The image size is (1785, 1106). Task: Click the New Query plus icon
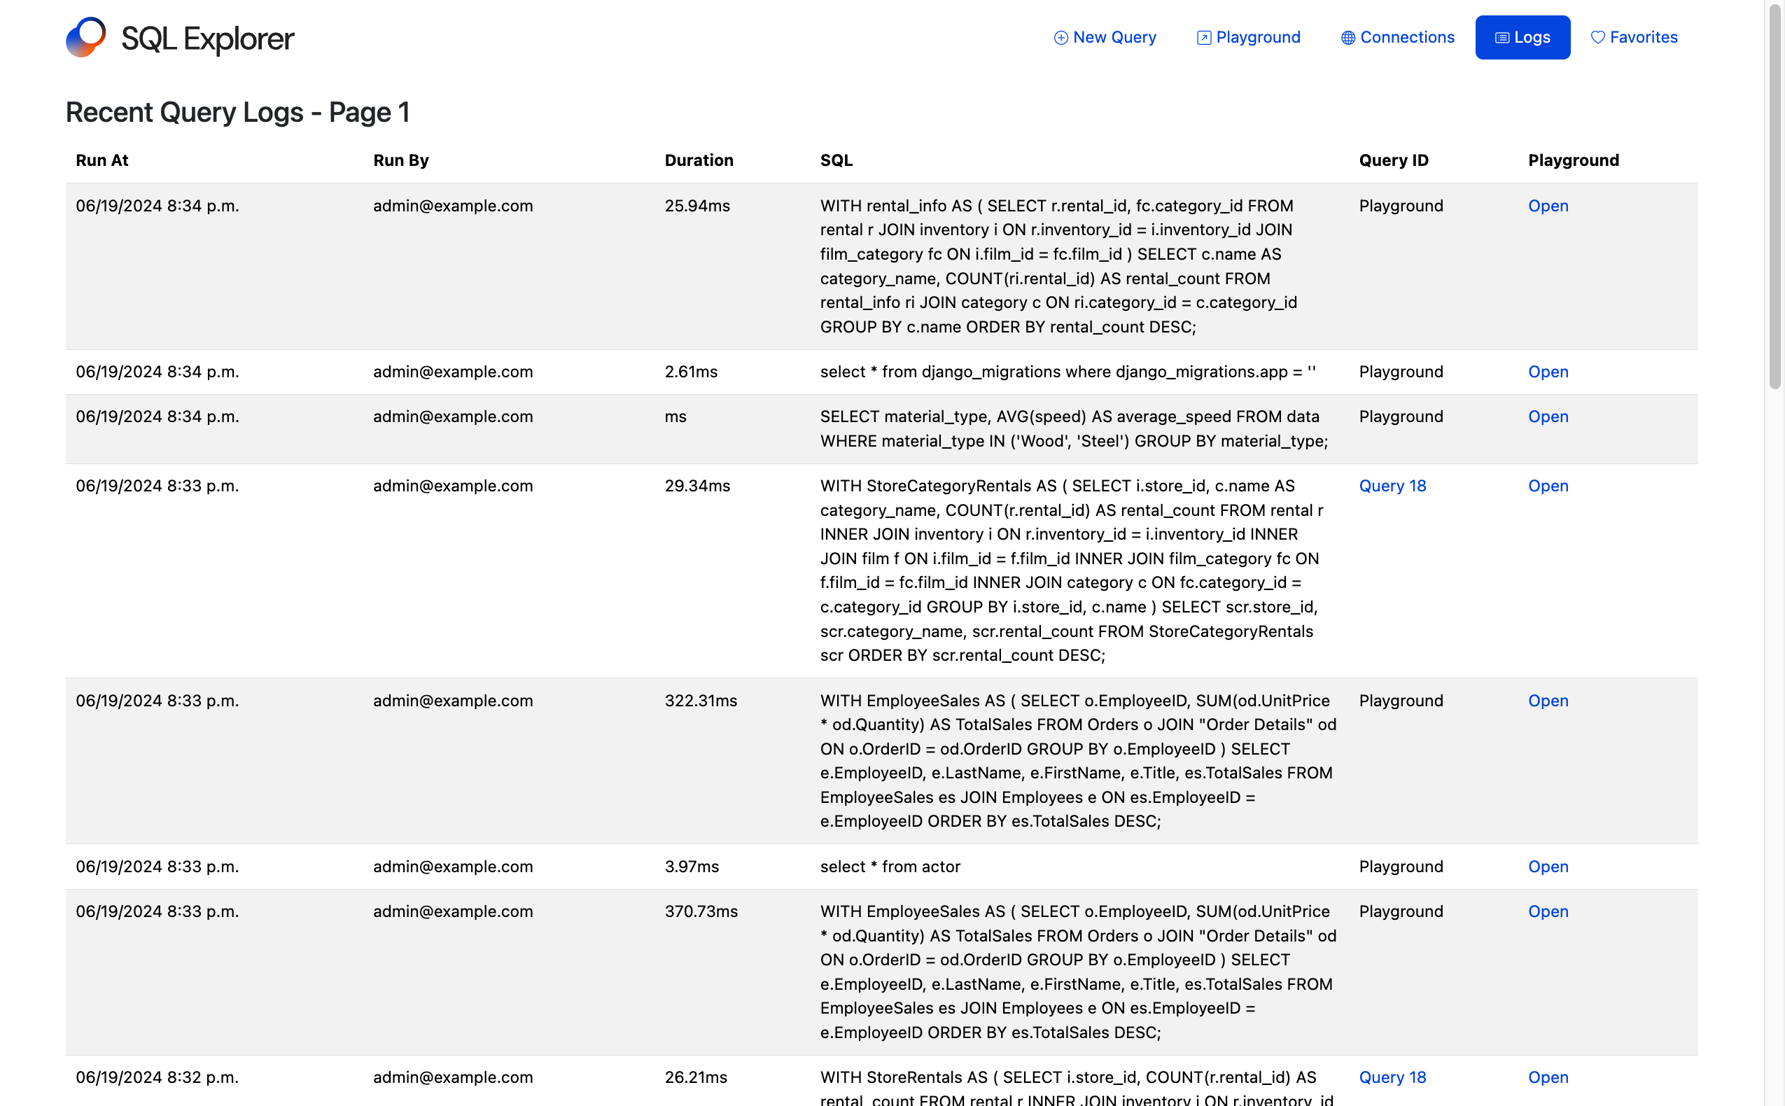point(1060,37)
